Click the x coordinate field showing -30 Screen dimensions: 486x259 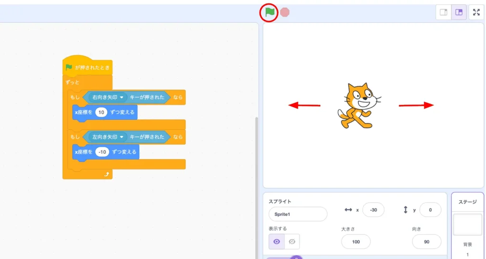373,210
